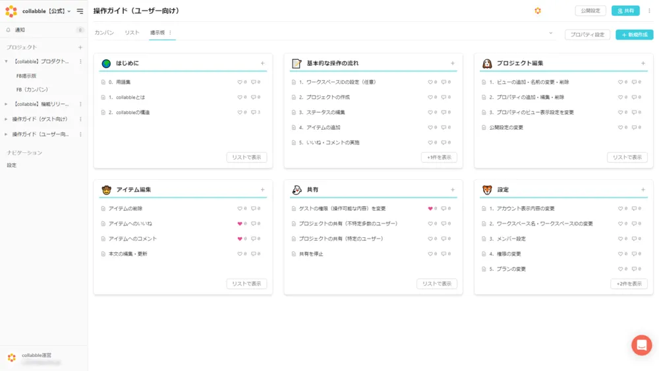Open 設定 in the sidebar navigation
The image size is (659, 371).
[12, 165]
